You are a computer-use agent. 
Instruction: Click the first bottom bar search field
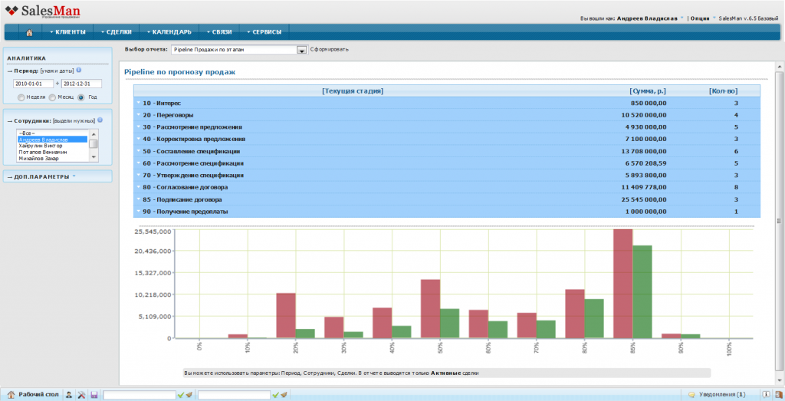[x=140, y=395]
